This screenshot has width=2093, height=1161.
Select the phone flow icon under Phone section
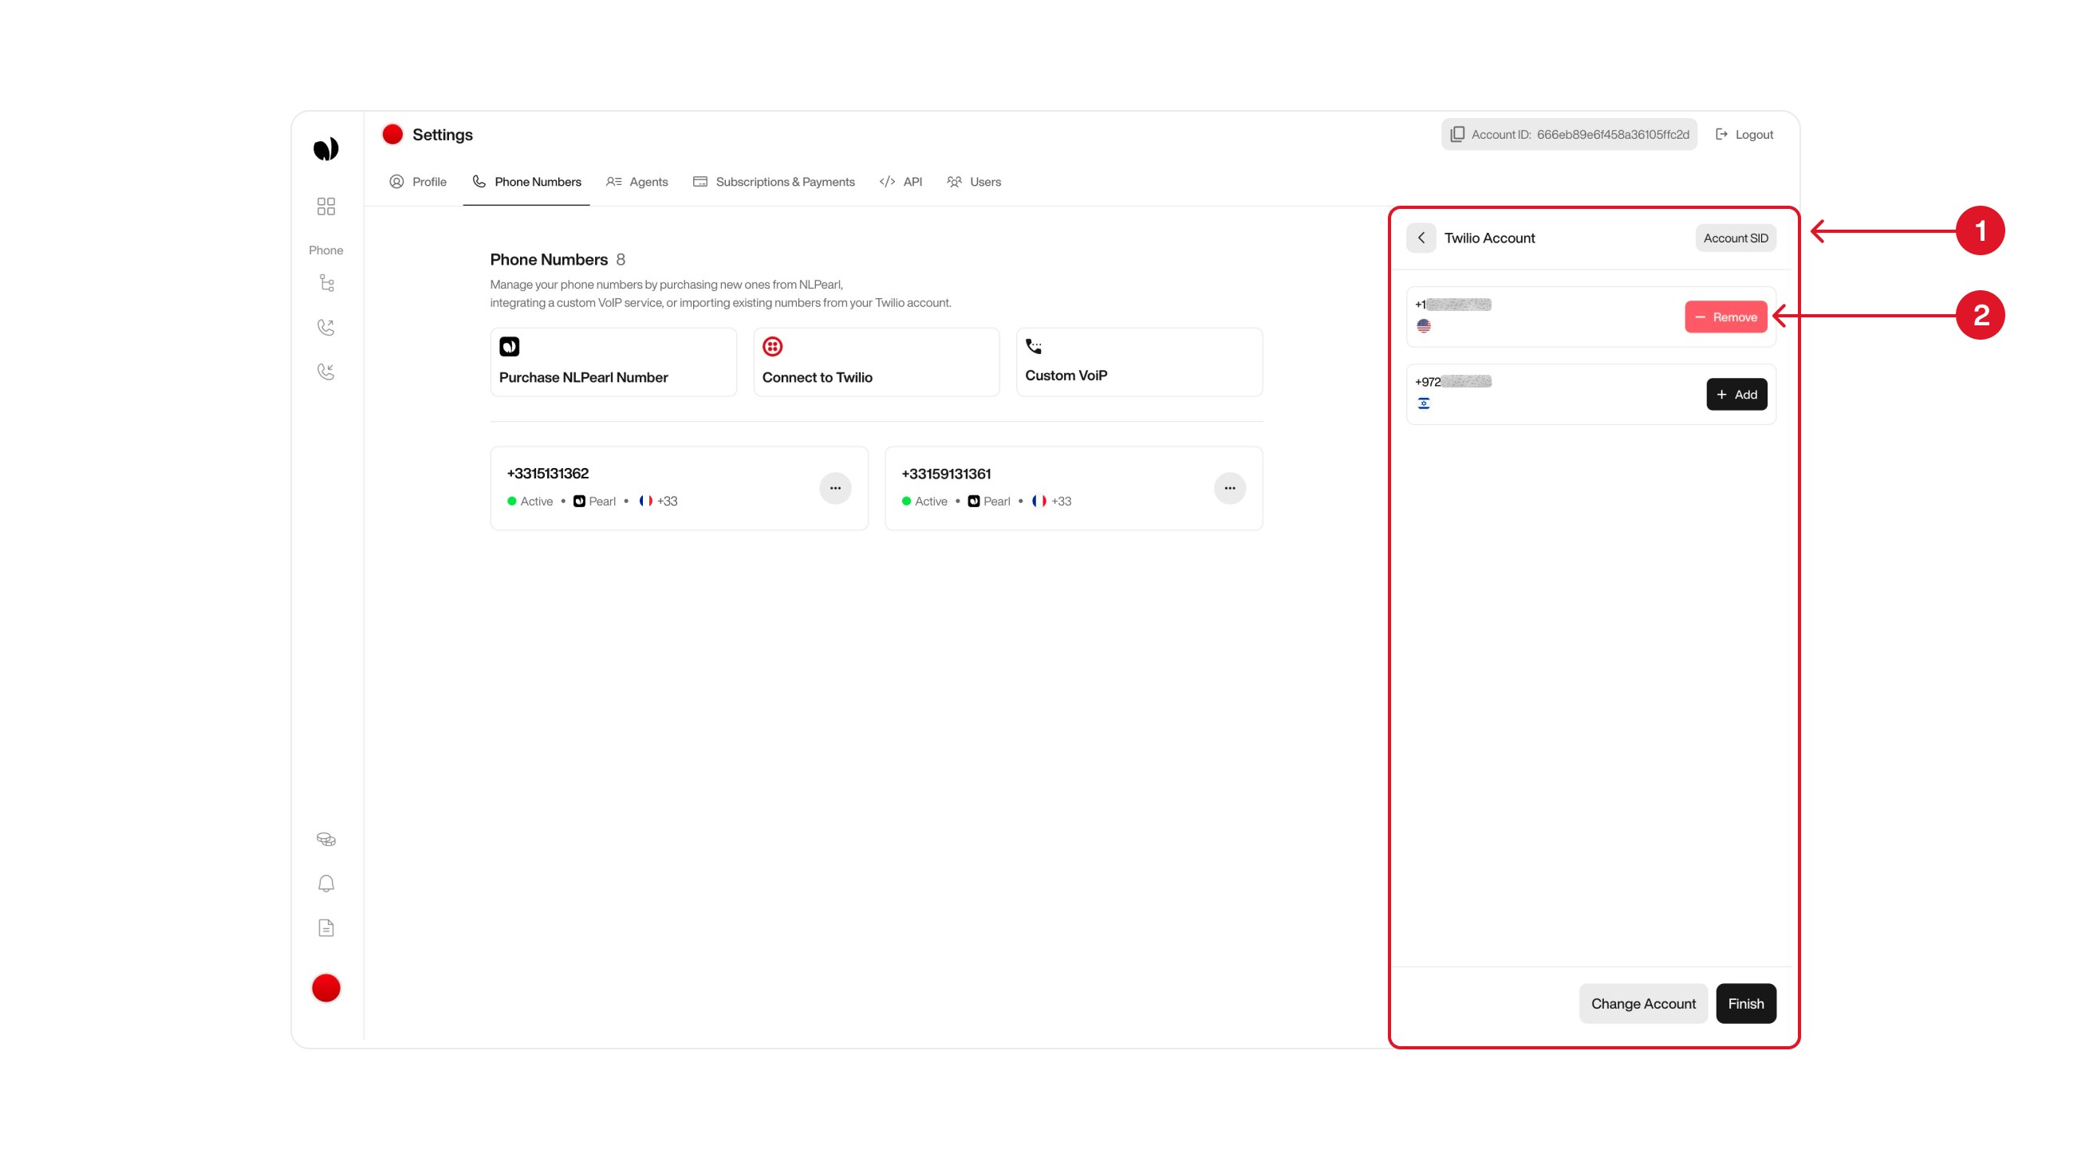coord(325,282)
